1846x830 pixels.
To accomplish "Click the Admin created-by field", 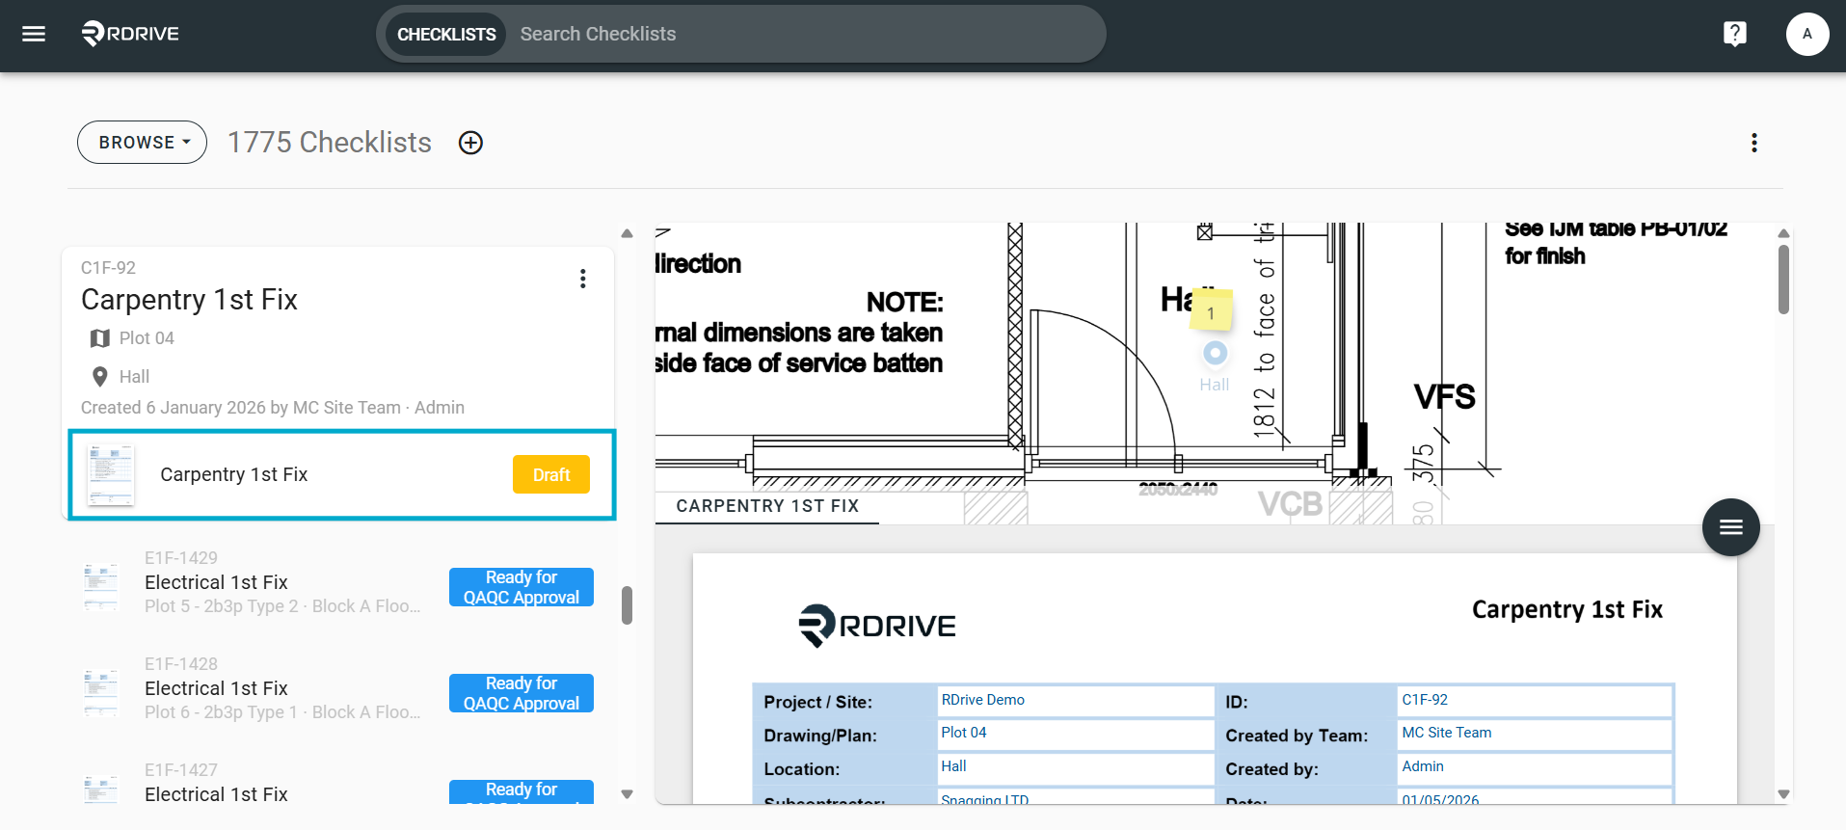I will pos(1535,767).
